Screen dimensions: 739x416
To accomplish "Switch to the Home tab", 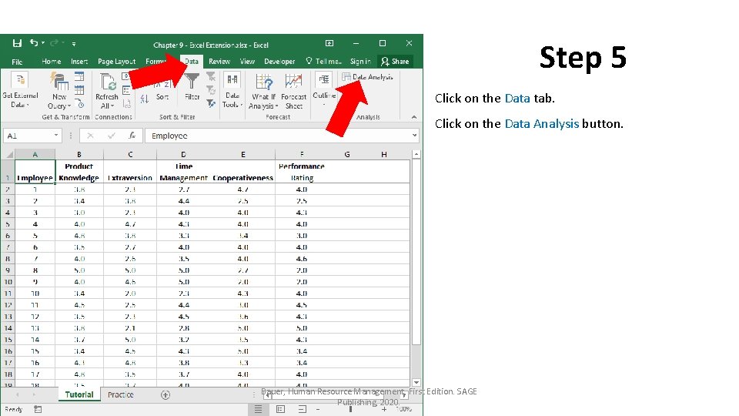I will (51, 62).
